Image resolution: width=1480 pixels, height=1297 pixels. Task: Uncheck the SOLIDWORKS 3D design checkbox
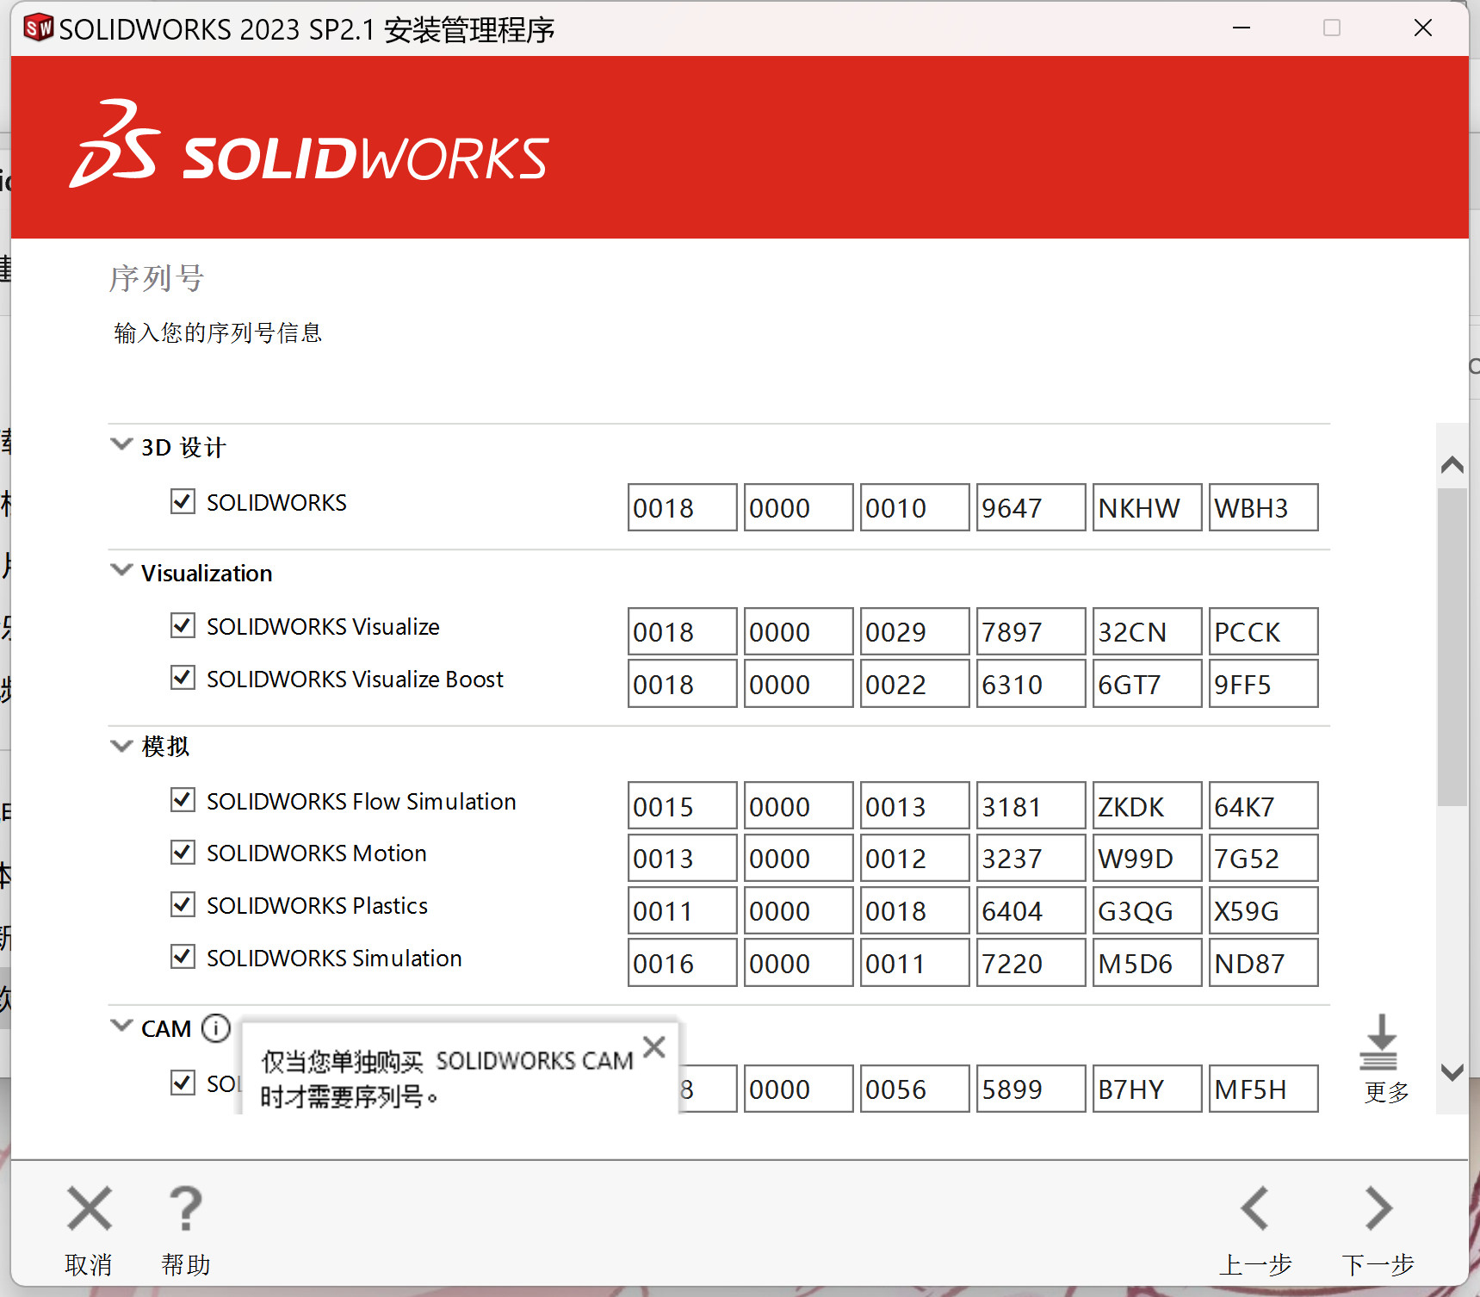click(183, 501)
